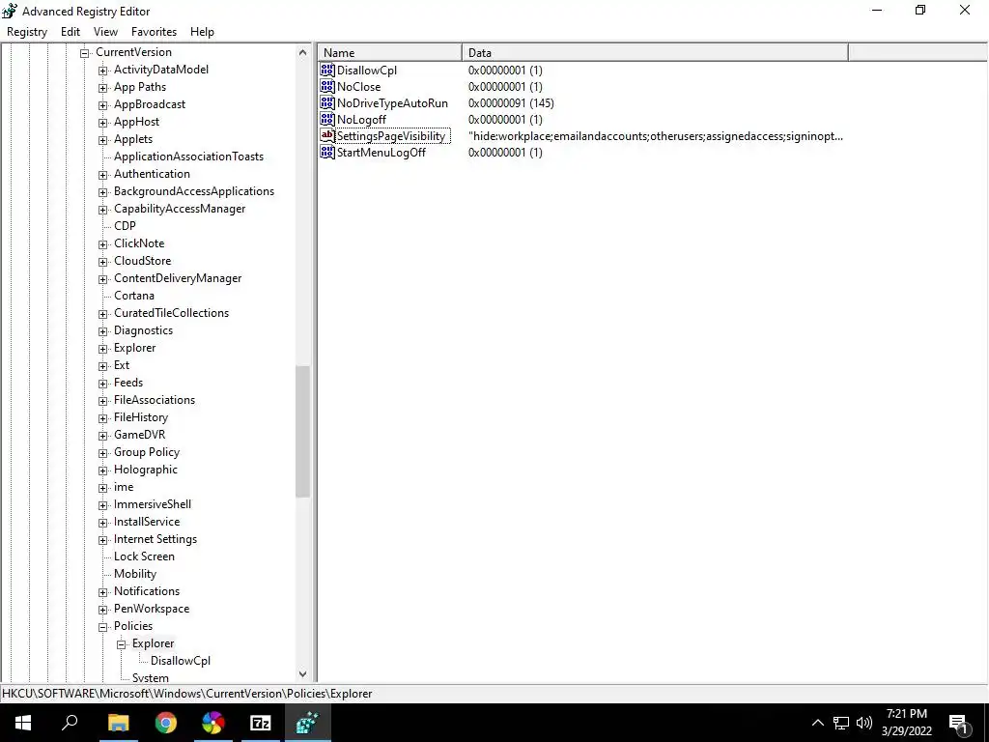
Task: Click the registry path in status bar
Action: click(187, 694)
